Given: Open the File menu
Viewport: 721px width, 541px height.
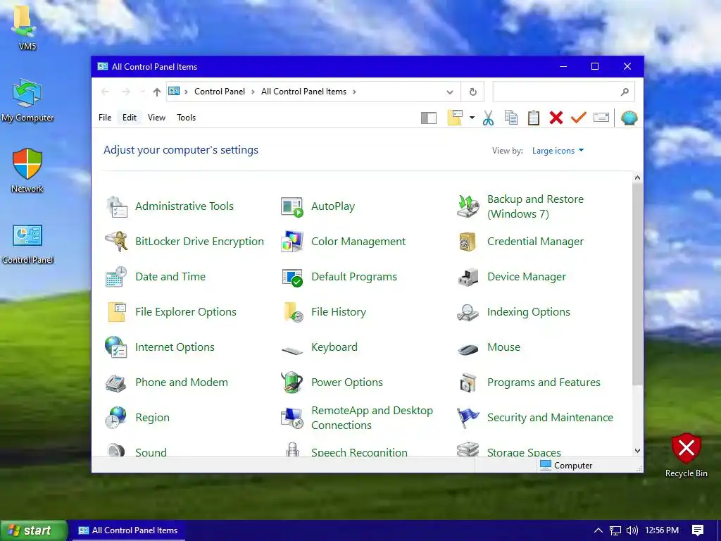Looking at the screenshot, I should coord(105,118).
